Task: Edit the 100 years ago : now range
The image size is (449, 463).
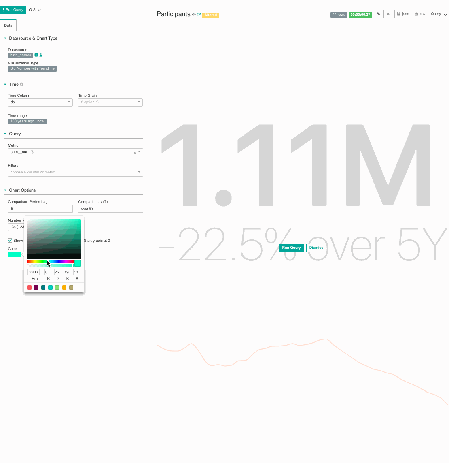Action: 27,122
